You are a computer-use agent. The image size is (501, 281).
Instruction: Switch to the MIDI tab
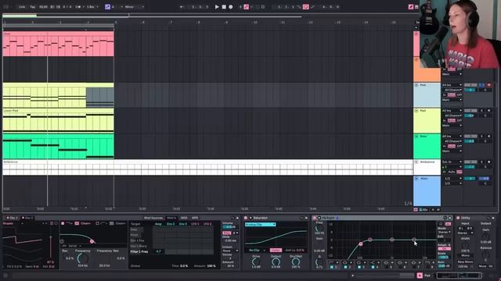[184, 218]
